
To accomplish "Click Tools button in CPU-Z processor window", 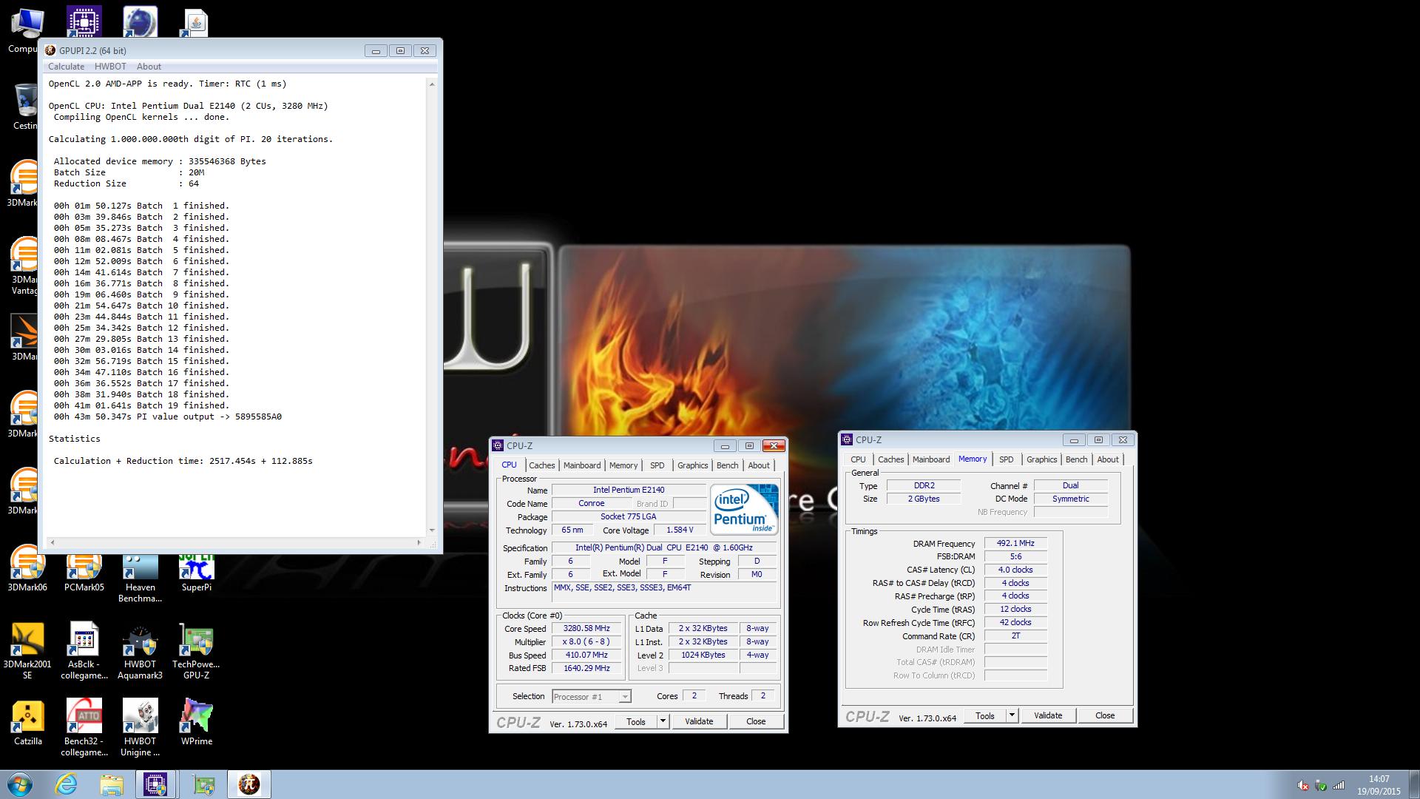I will (x=636, y=721).
